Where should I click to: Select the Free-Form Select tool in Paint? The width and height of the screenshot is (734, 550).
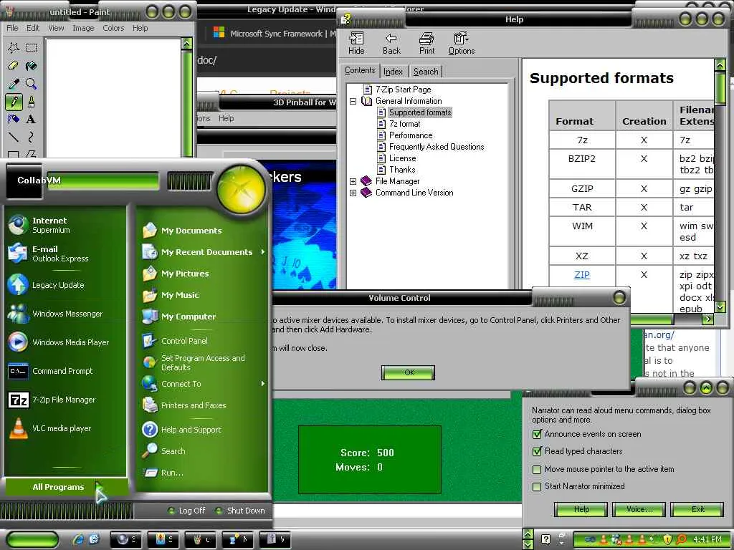coord(13,47)
